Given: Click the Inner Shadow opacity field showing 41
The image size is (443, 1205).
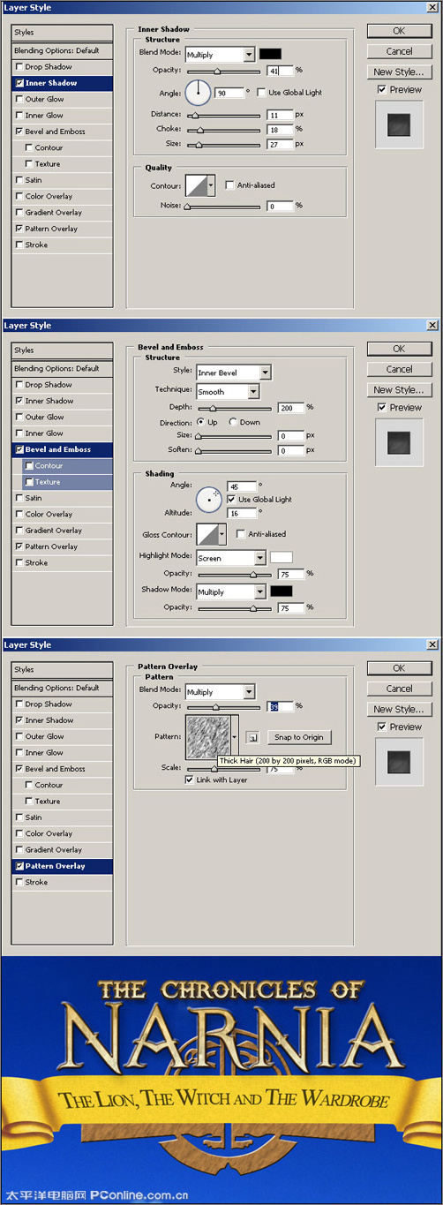Looking at the screenshot, I should (280, 71).
